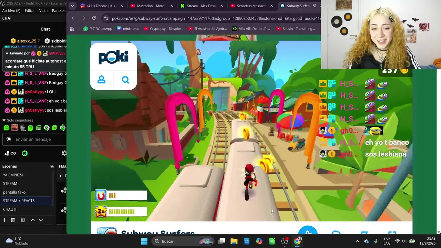The image size is (441, 248).
Task: Select the pantalla fako scene
Action: point(26,192)
